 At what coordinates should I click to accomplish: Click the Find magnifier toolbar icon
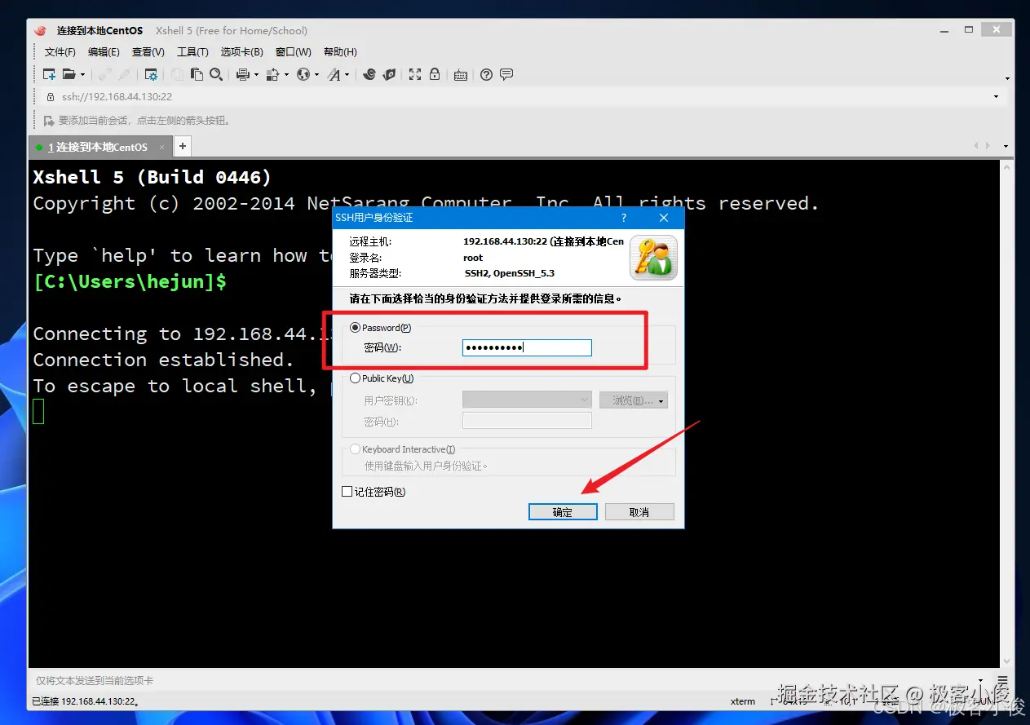(x=216, y=74)
